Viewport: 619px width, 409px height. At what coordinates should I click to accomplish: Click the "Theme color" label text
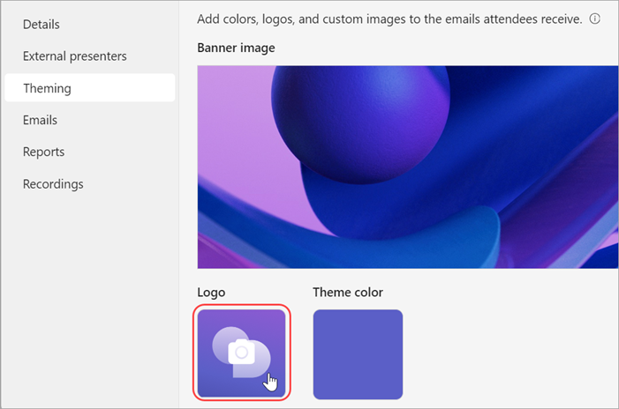(348, 292)
